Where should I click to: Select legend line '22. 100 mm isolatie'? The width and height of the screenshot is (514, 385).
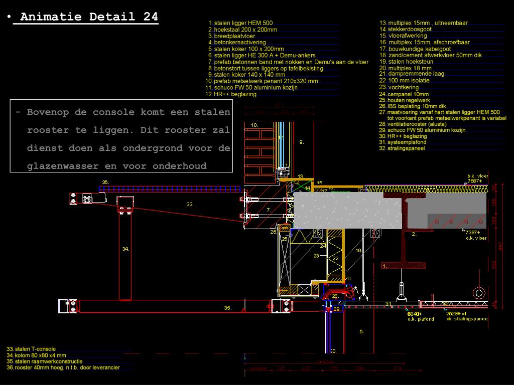click(x=404, y=80)
